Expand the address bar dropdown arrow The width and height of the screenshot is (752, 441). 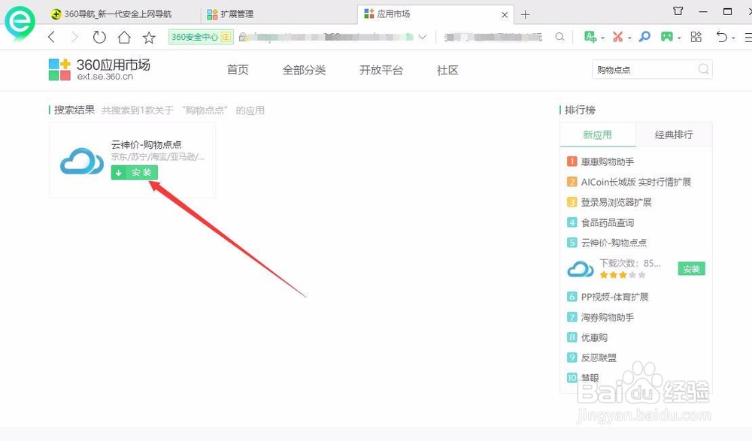422,37
